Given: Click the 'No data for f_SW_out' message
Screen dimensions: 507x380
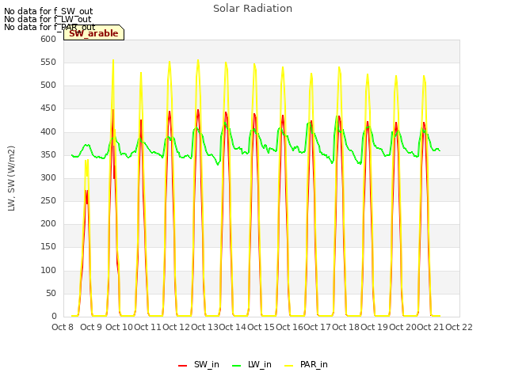Looking at the screenshot, I should coord(48,11).
